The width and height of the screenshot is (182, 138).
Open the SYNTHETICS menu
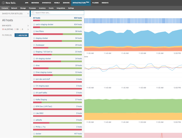[46, 3]
